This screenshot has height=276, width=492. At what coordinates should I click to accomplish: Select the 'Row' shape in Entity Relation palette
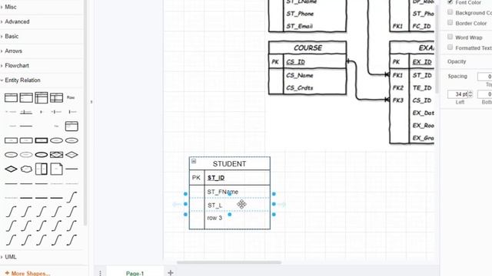click(x=71, y=97)
